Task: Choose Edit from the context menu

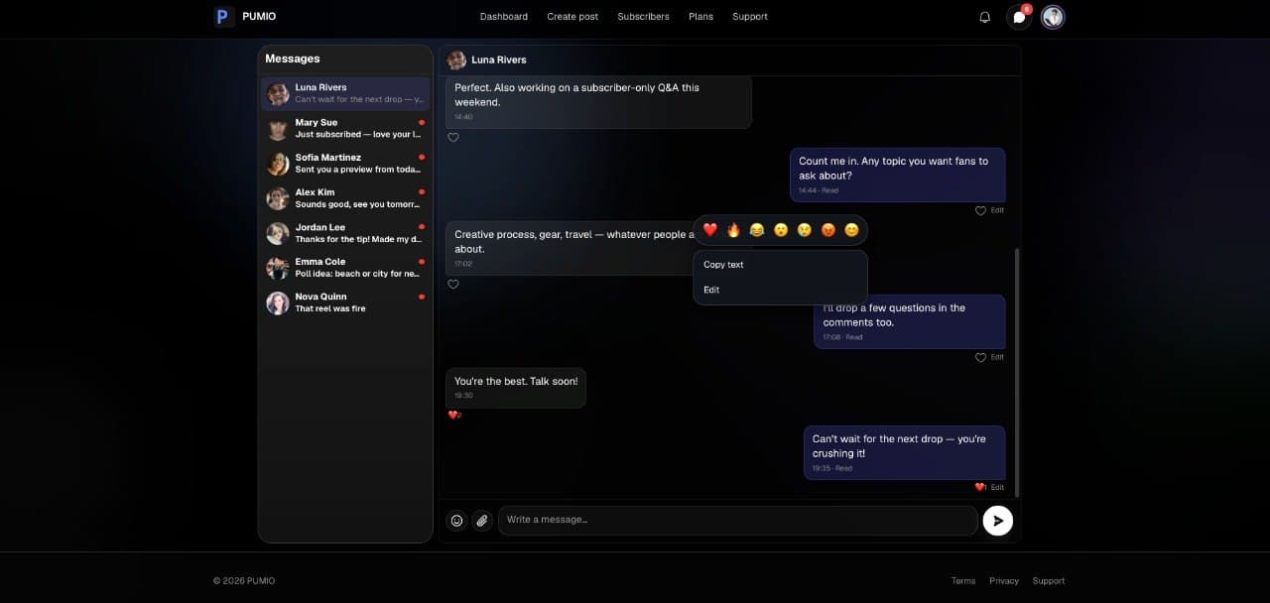Action: coord(780,290)
